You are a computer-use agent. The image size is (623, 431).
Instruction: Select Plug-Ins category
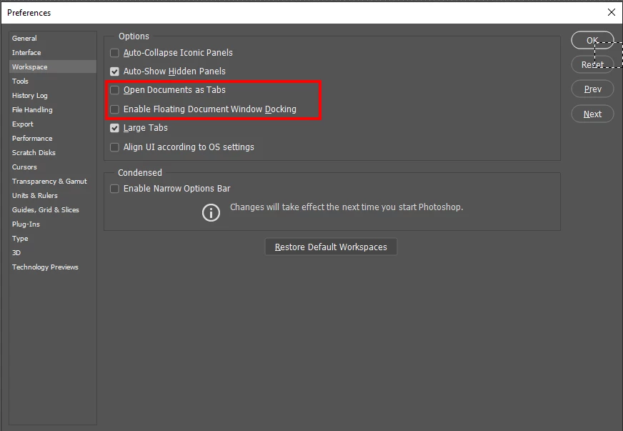click(53, 224)
